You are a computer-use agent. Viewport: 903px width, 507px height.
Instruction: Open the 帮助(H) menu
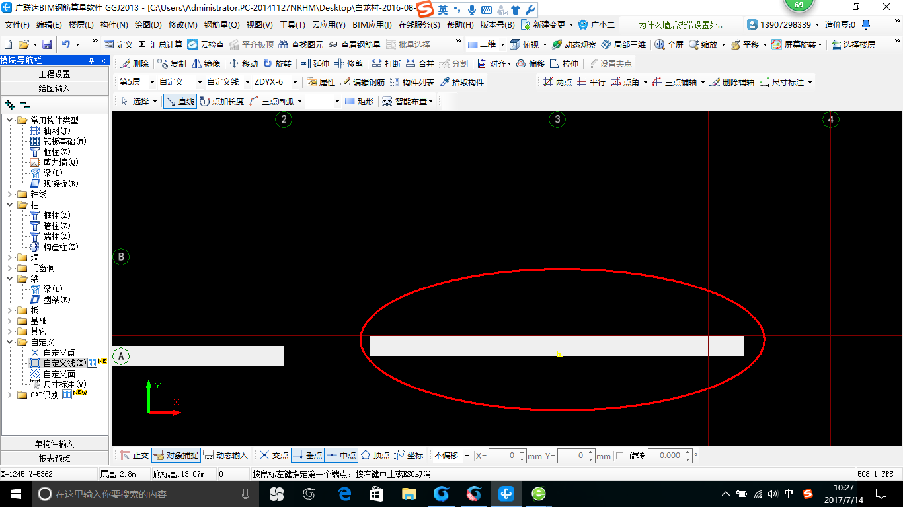tap(460, 25)
